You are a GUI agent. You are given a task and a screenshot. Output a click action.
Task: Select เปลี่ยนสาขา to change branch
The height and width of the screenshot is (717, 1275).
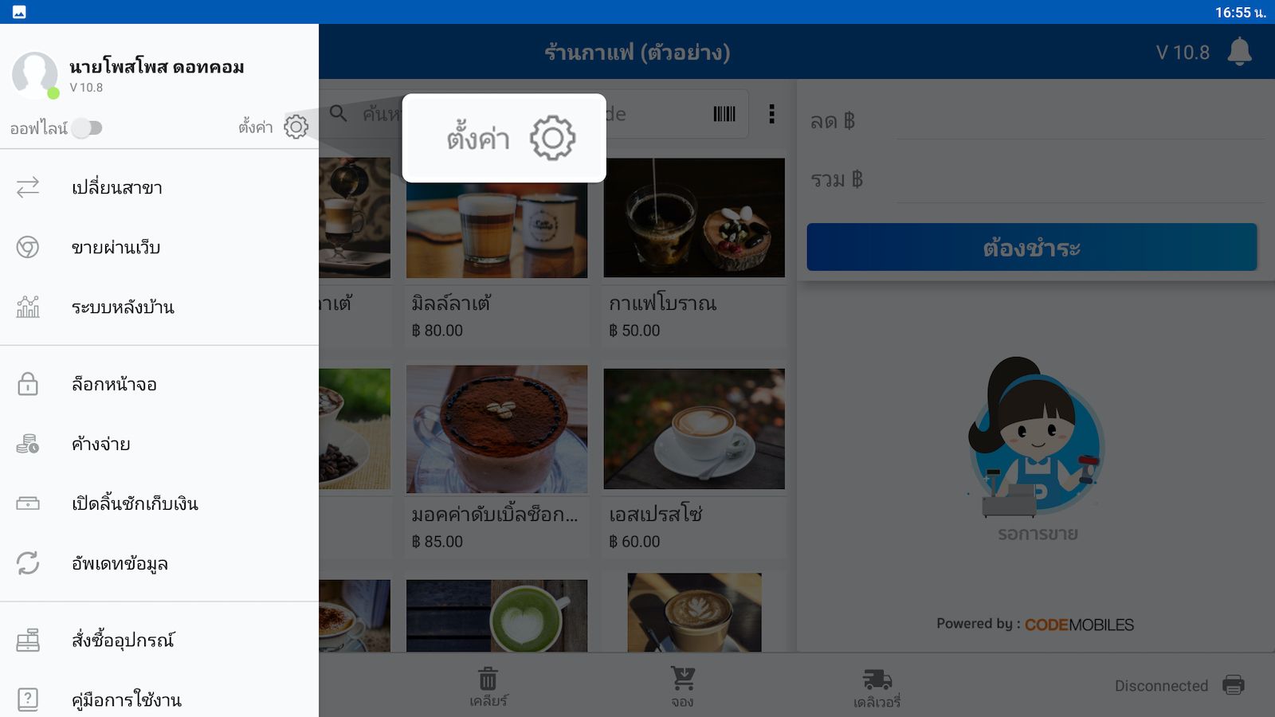(x=159, y=187)
